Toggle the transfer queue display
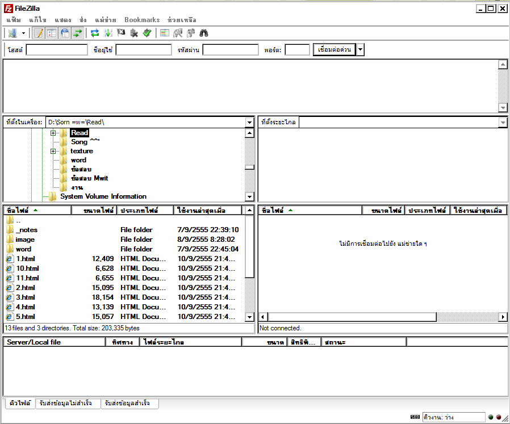Viewport: 510px width, 424px height. click(78, 33)
